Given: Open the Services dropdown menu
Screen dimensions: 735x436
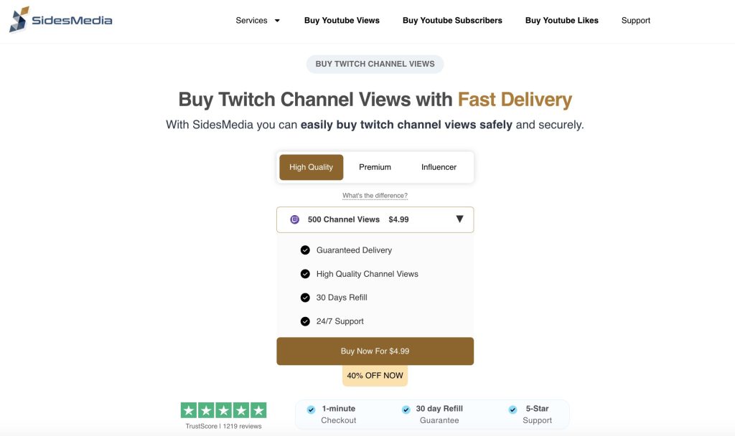Looking at the screenshot, I should (251, 20).
